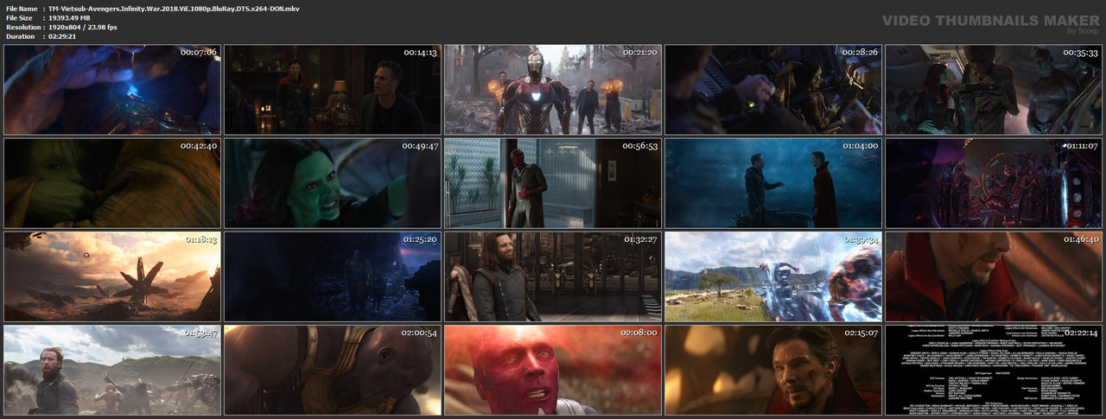Select the desert landscape thumbnail at 01:18:13

pos(112,276)
